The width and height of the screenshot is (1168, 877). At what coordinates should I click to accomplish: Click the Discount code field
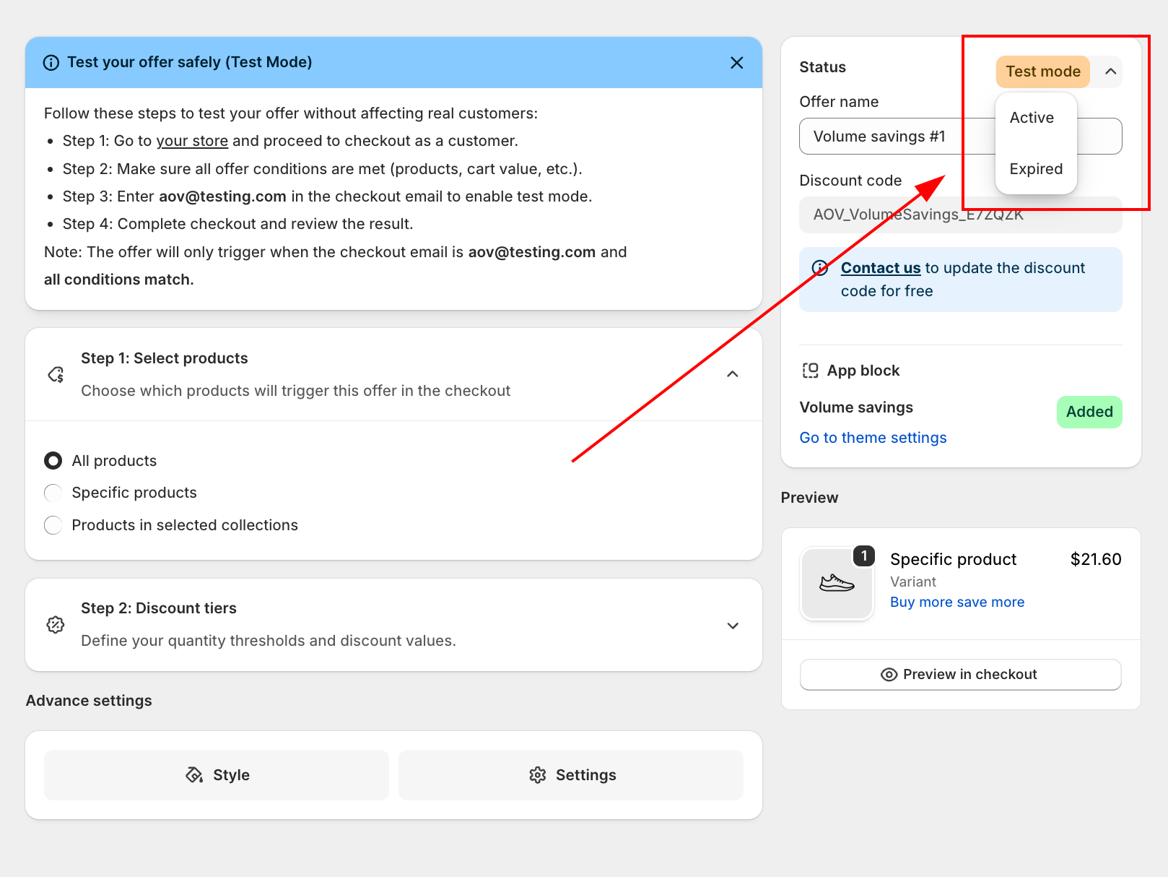pyautogui.click(x=960, y=215)
